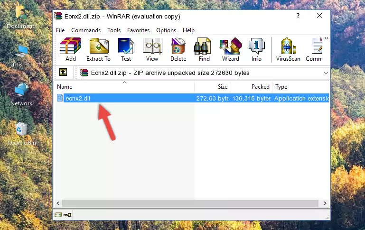
Task: Open the Commands menu
Action: click(x=86, y=30)
